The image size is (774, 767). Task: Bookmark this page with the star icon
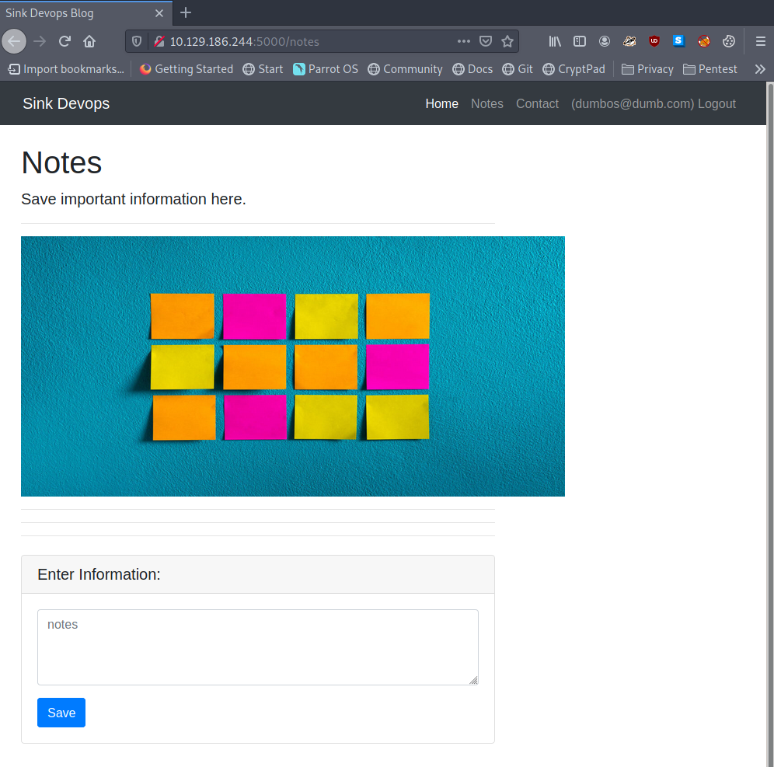(507, 41)
